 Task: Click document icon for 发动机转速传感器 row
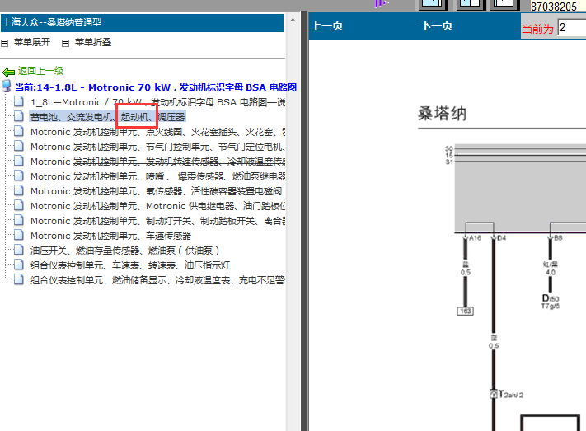click(19, 161)
